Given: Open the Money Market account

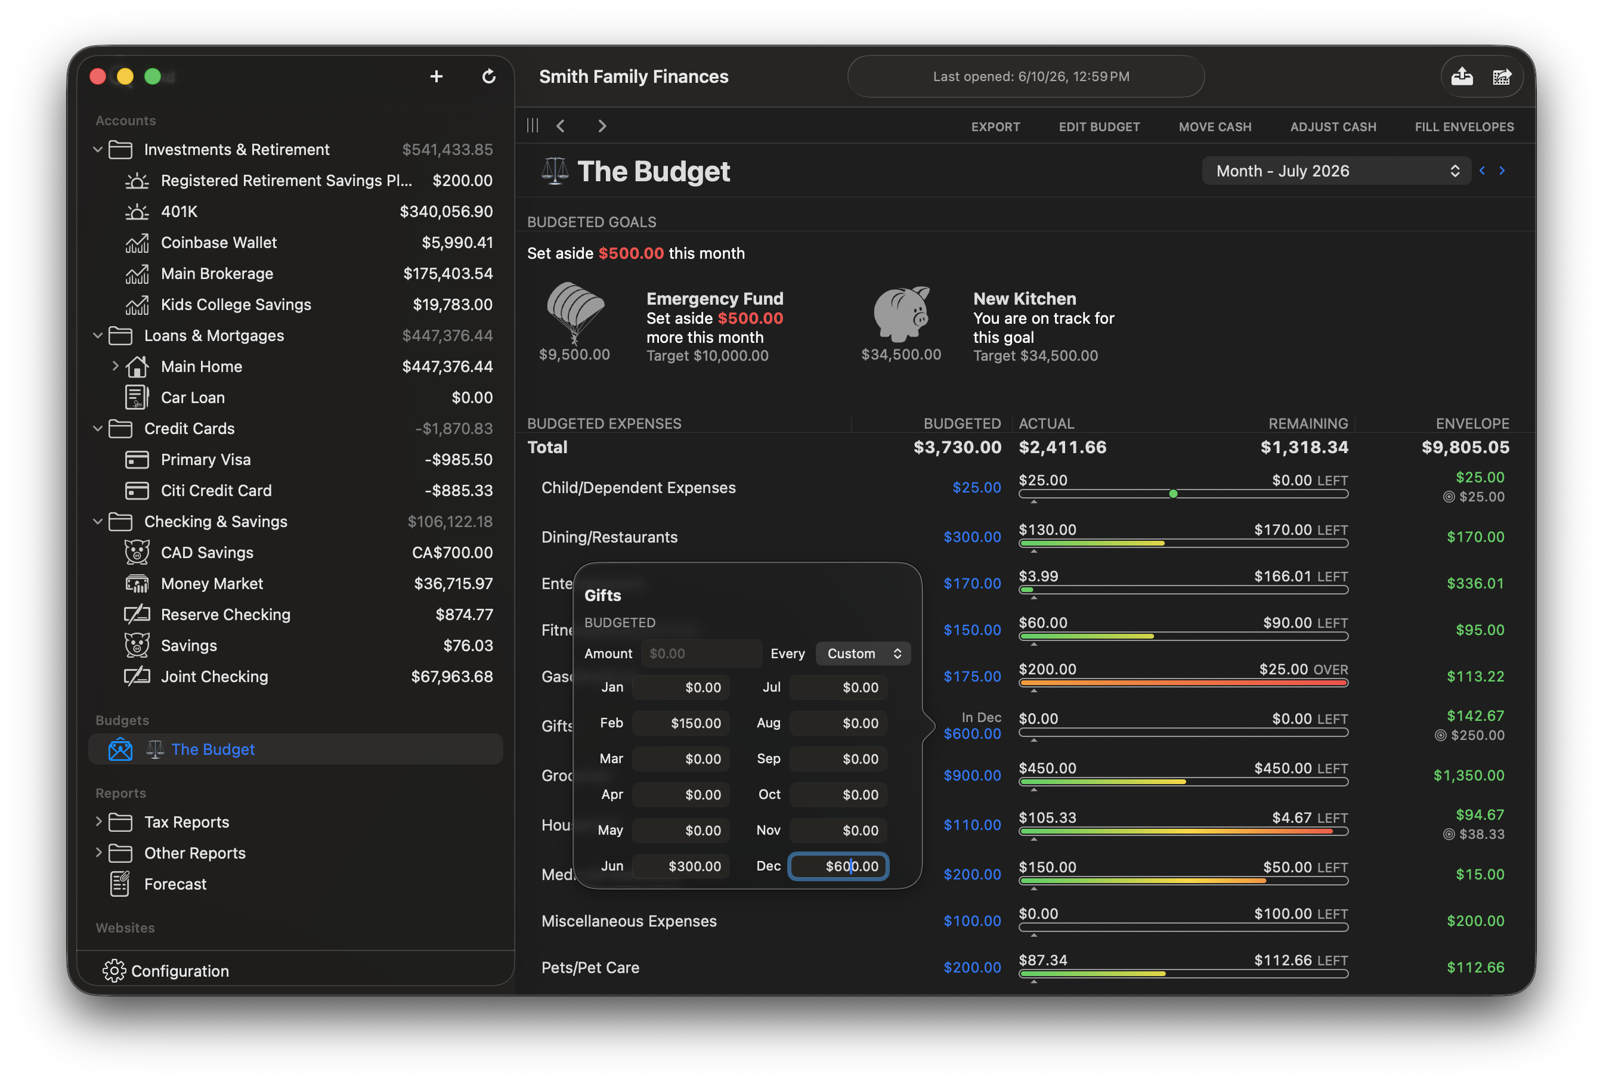Looking at the screenshot, I should [x=308, y=584].
